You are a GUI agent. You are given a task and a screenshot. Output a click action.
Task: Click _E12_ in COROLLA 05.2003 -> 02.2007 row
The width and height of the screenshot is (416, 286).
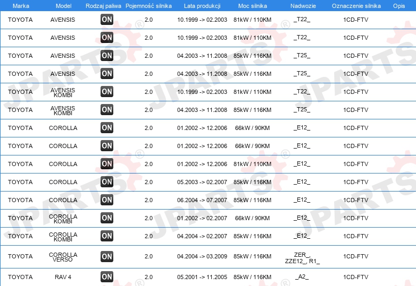[302, 182]
